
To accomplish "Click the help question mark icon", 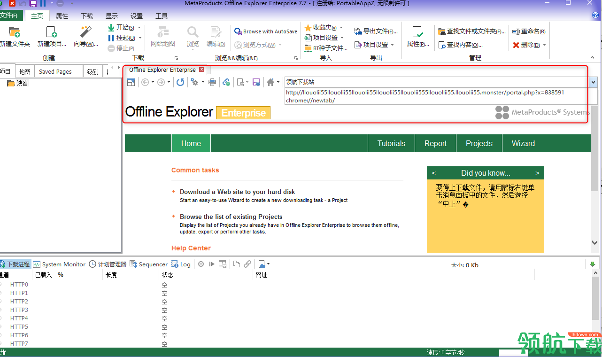I will tap(595, 15).
